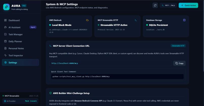Click the terminal icon beside MCP Server Client Connection URL

tap(50, 46)
